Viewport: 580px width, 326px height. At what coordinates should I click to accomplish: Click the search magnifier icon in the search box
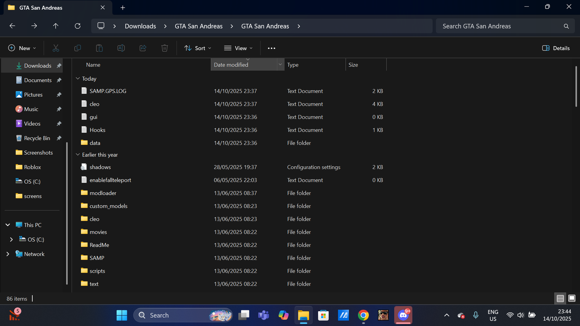566,26
